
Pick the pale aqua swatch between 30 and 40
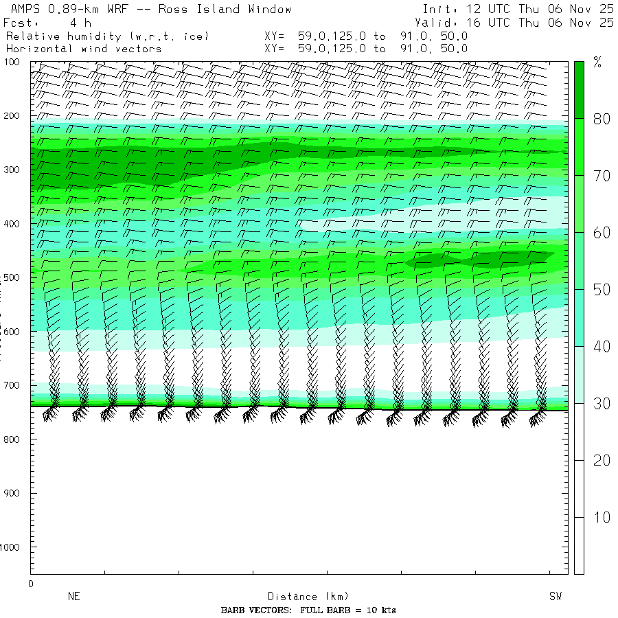tap(579, 374)
